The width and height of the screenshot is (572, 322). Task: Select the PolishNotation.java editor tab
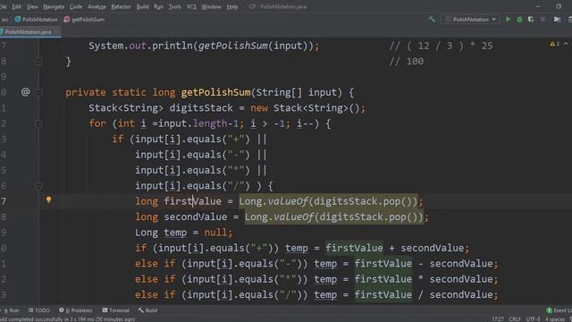pos(29,32)
